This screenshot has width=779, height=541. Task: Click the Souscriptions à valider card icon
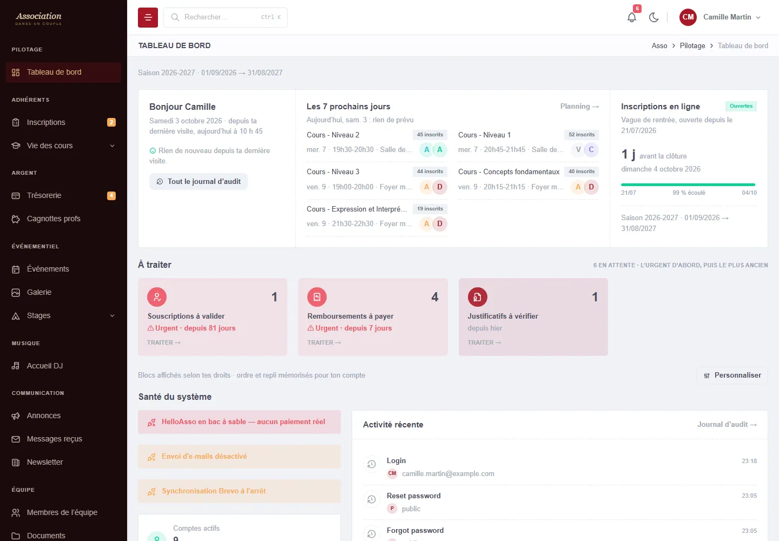(x=157, y=297)
